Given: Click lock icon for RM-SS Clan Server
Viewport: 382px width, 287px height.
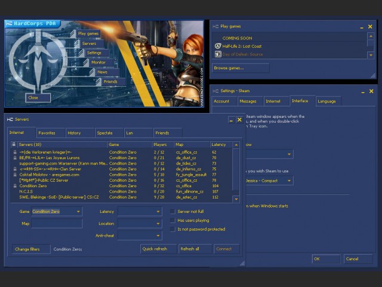Looking at the screenshot, I should point(15,169).
